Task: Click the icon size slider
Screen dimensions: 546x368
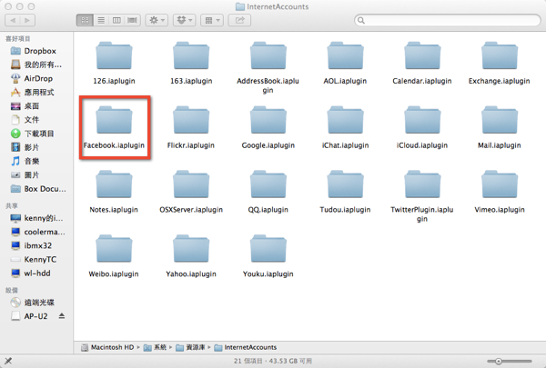Action: point(510,361)
